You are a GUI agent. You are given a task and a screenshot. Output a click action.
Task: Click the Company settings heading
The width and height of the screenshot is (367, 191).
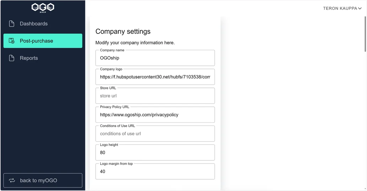click(x=123, y=31)
